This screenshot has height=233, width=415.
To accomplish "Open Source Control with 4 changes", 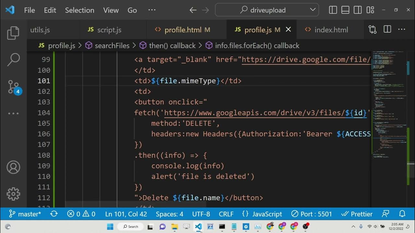I will pos(14,87).
